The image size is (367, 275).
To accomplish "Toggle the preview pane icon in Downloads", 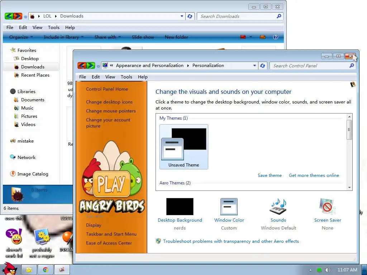I will [x=263, y=37].
